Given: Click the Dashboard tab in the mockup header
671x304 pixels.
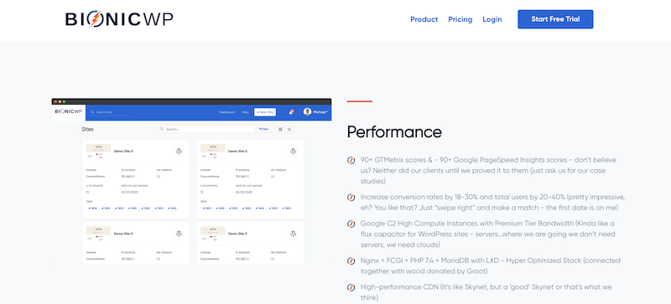Looking at the screenshot, I should point(226,112).
